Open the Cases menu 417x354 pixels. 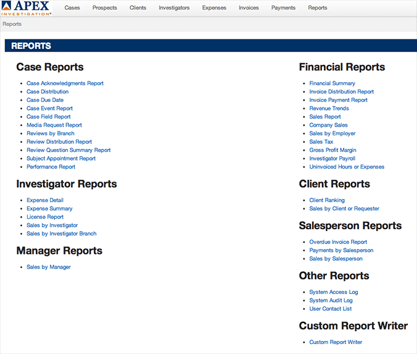pyautogui.click(x=72, y=8)
